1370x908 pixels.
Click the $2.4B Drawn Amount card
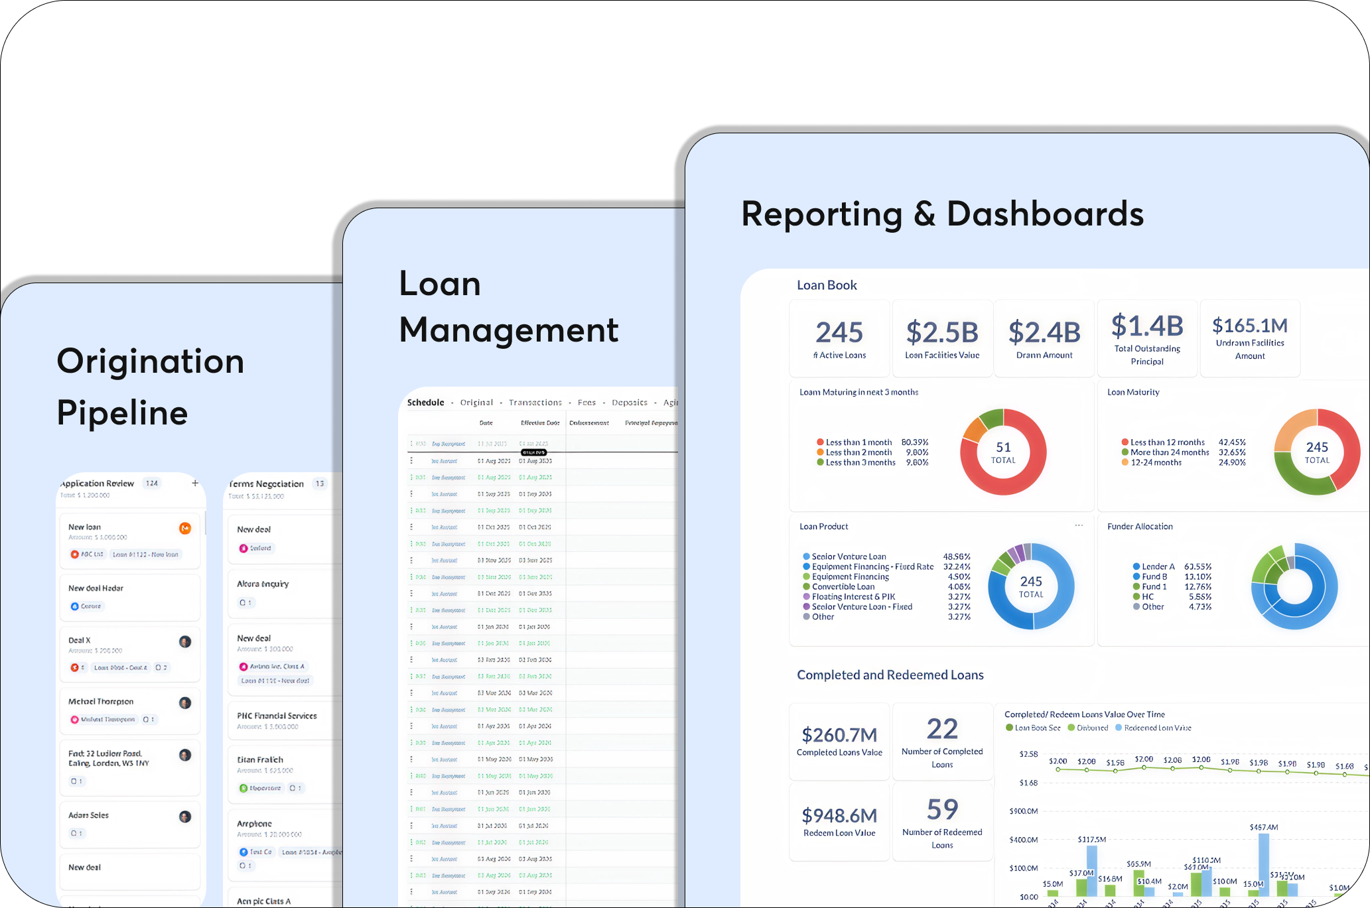(1044, 338)
